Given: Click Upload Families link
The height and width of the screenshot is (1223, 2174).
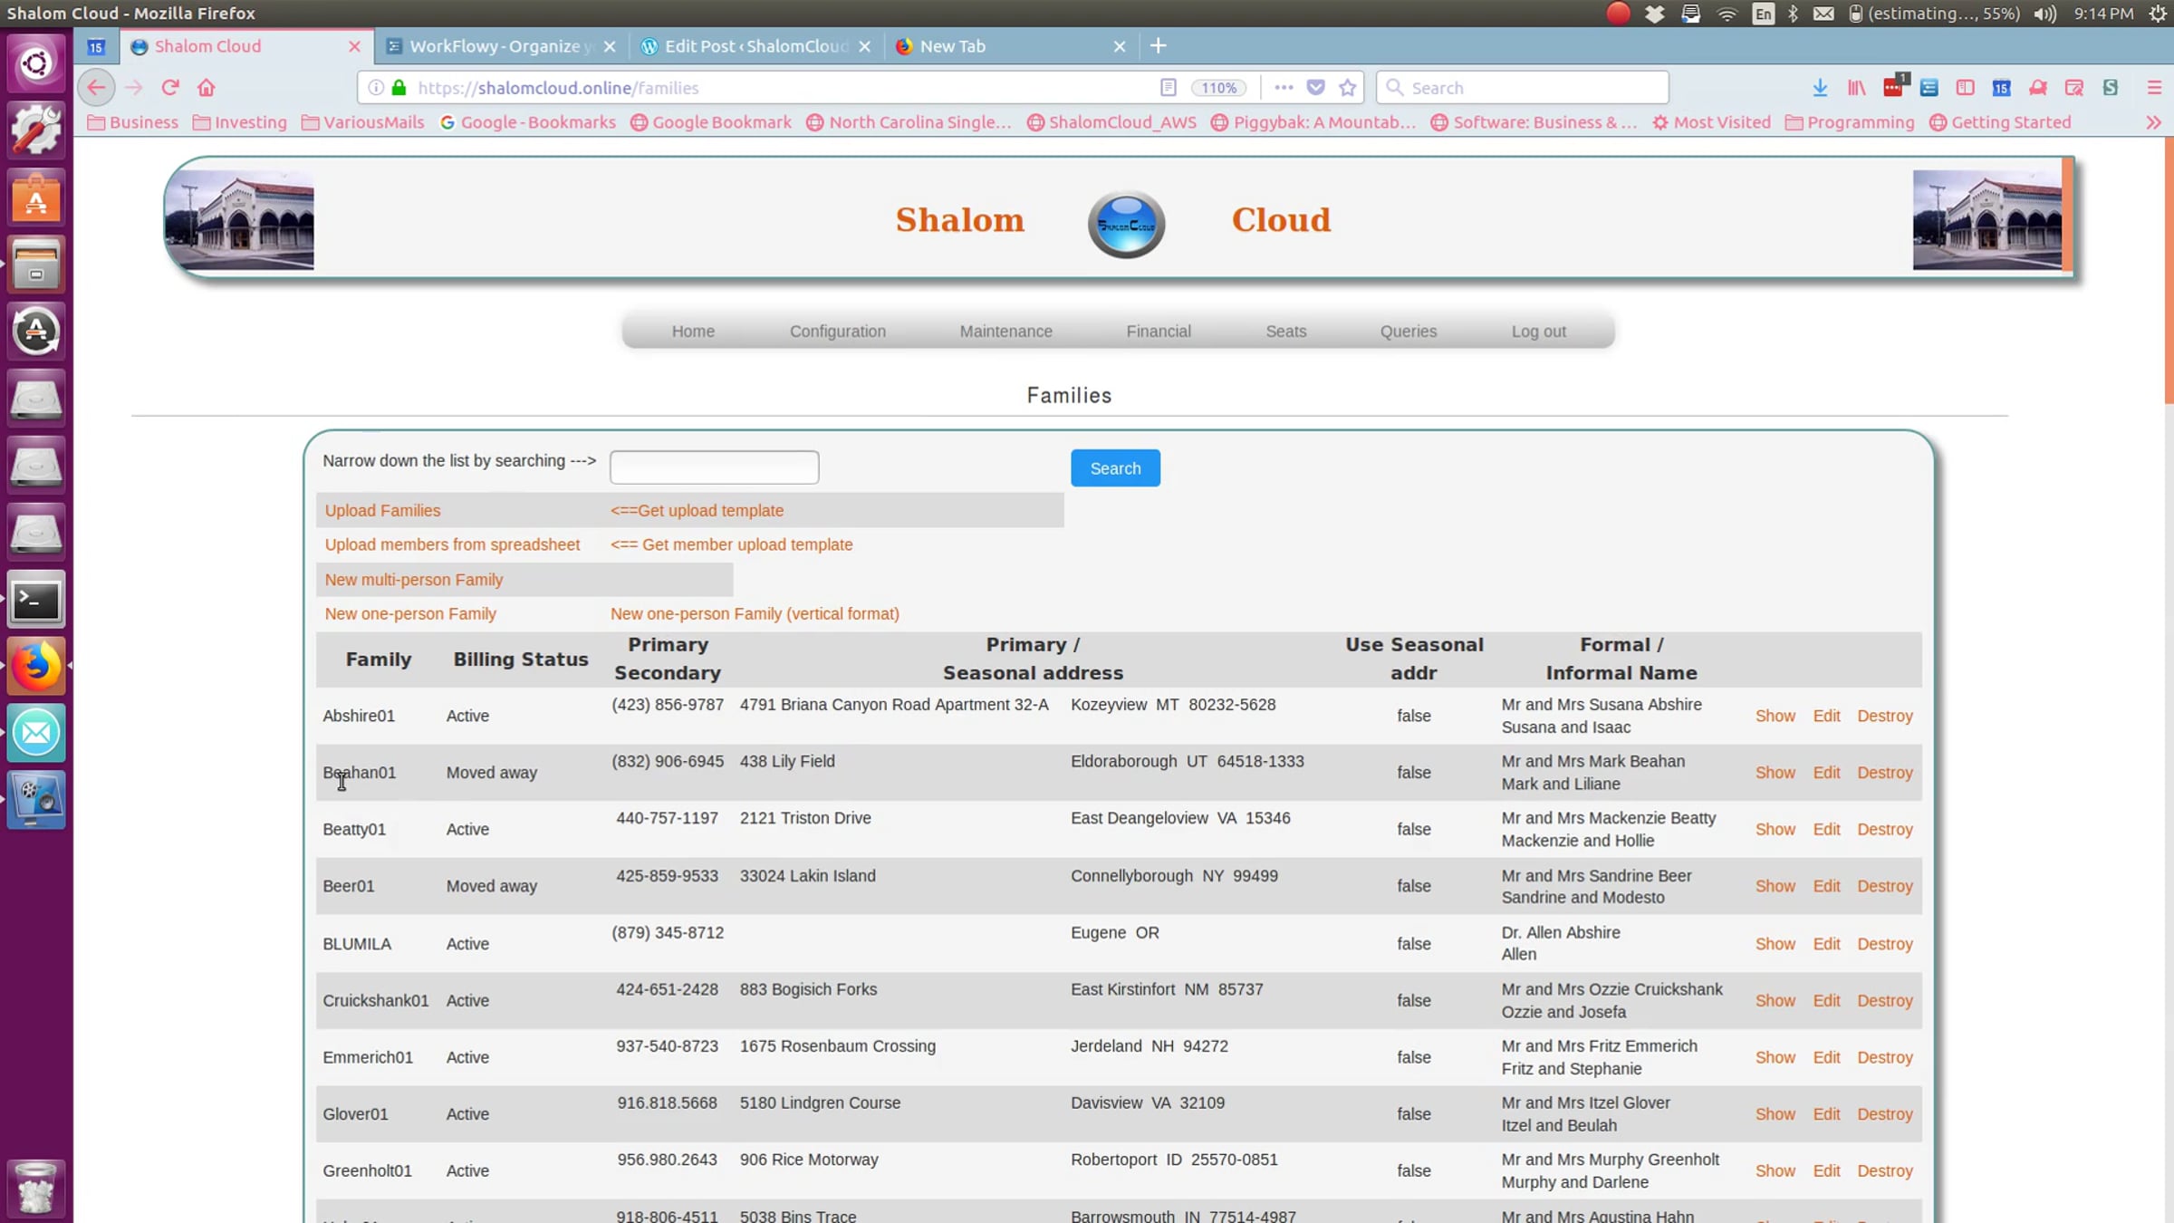Looking at the screenshot, I should tap(382, 511).
